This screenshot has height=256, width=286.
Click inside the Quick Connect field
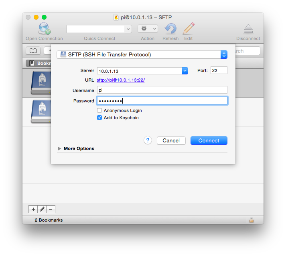pyautogui.click(x=95, y=29)
